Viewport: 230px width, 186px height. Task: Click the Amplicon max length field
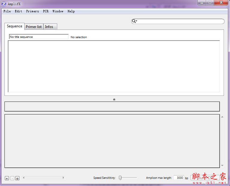coord(179,178)
